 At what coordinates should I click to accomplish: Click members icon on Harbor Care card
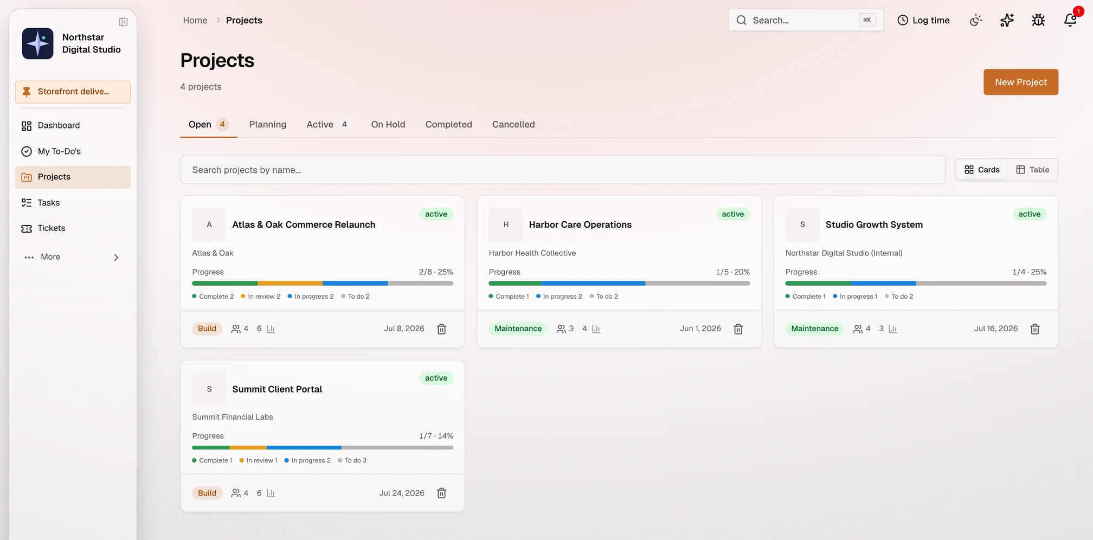tap(561, 329)
